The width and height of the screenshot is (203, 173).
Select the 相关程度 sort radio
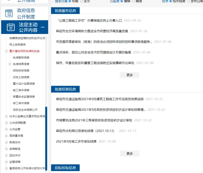[x=171, y=1]
